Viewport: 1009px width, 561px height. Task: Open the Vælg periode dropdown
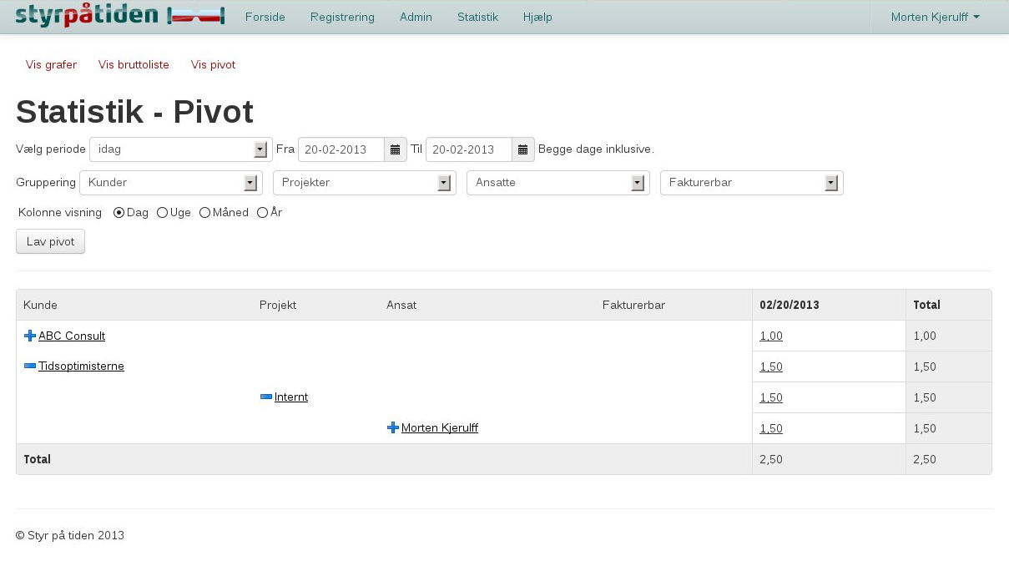(x=180, y=150)
